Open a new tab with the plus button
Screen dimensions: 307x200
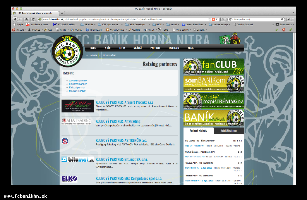pyautogui.click(x=62, y=13)
